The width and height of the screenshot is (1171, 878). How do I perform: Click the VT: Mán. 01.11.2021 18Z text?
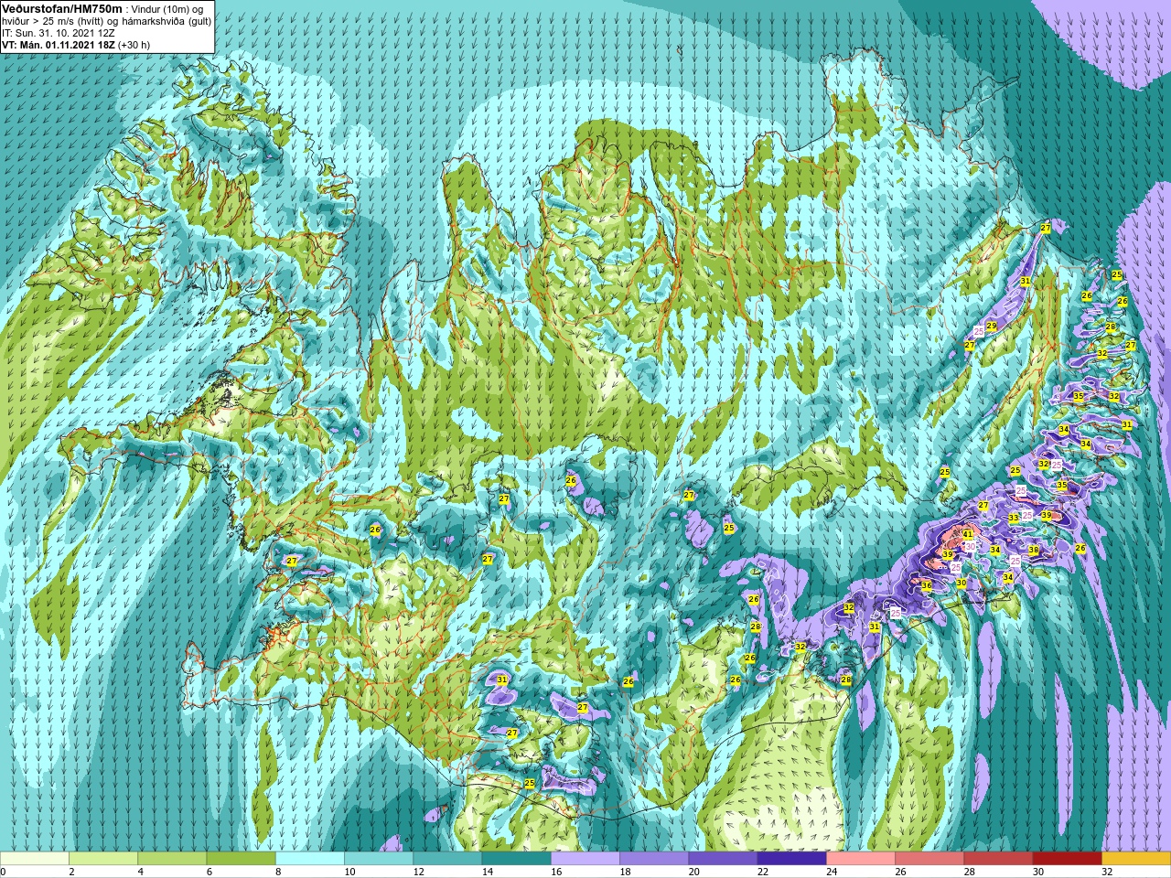tap(58, 44)
